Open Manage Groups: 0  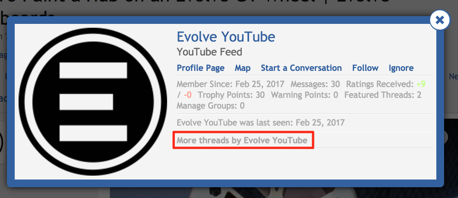point(210,105)
